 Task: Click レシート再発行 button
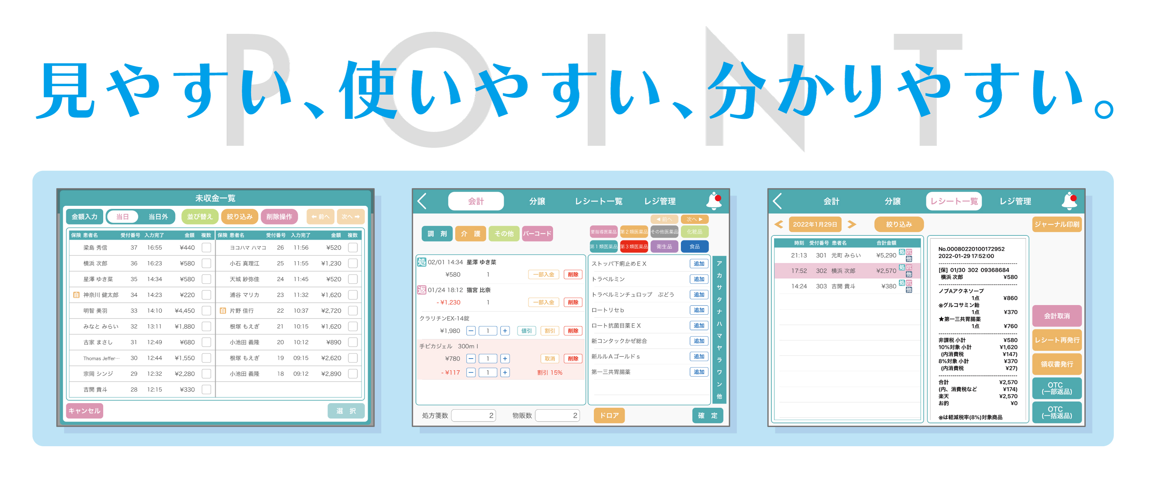tap(1056, 340)
